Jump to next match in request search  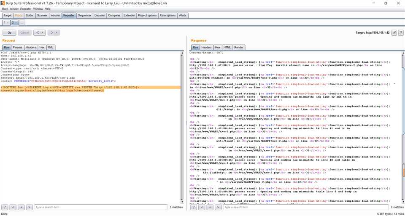[x=30, y=207]
